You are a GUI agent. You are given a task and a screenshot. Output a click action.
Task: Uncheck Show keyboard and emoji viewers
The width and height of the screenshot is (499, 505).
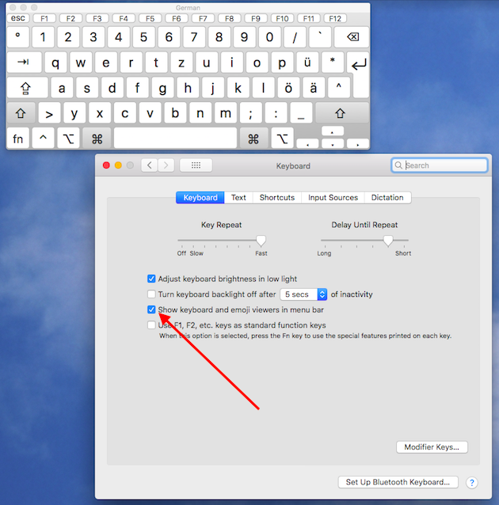(x=151, y=309)
